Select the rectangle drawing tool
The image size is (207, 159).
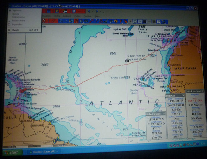[135, 22]
